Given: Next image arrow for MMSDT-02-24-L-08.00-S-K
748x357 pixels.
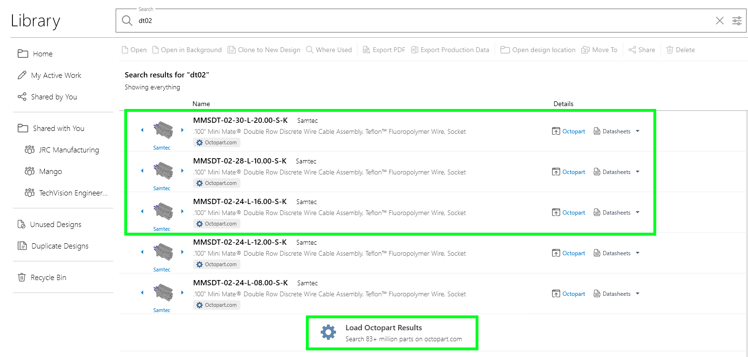Looking at the screenshot, I should [182, 292].
